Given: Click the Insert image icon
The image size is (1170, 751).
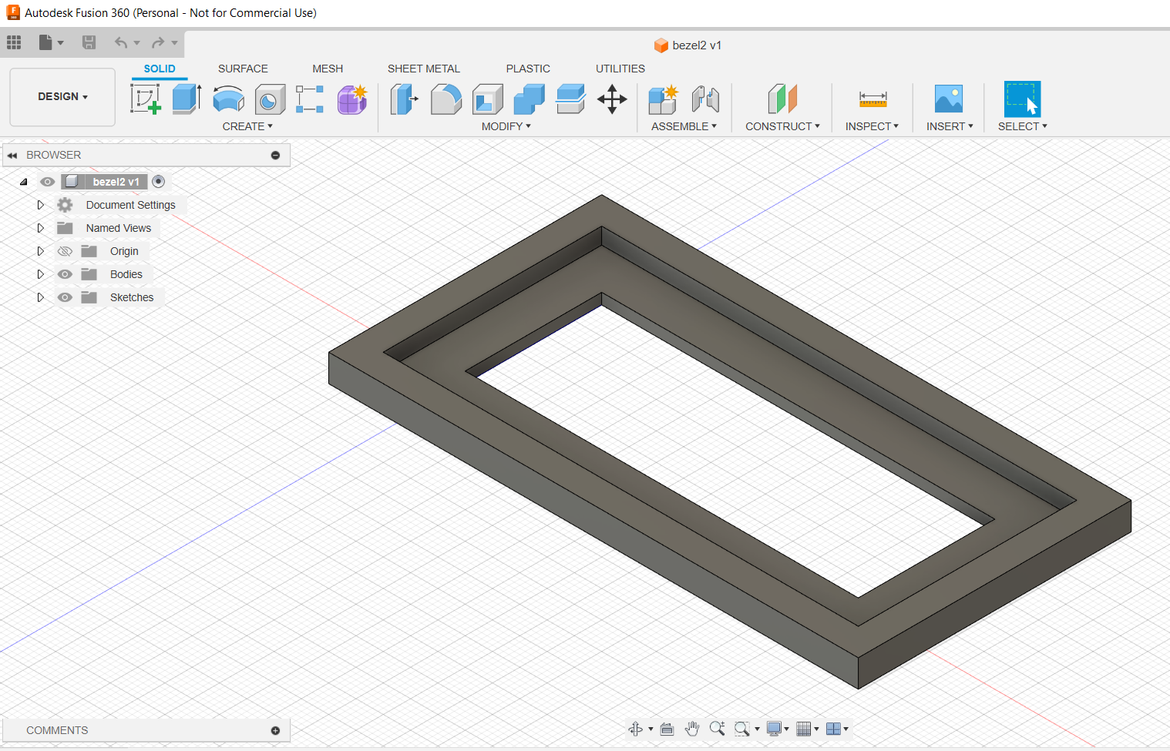Looking at the screenshot, I should point(949,99).
